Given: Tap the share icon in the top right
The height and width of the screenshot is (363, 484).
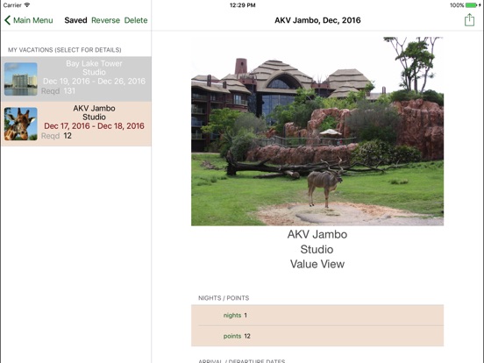Looking at the screenshot, I should [x=469, y=20].
